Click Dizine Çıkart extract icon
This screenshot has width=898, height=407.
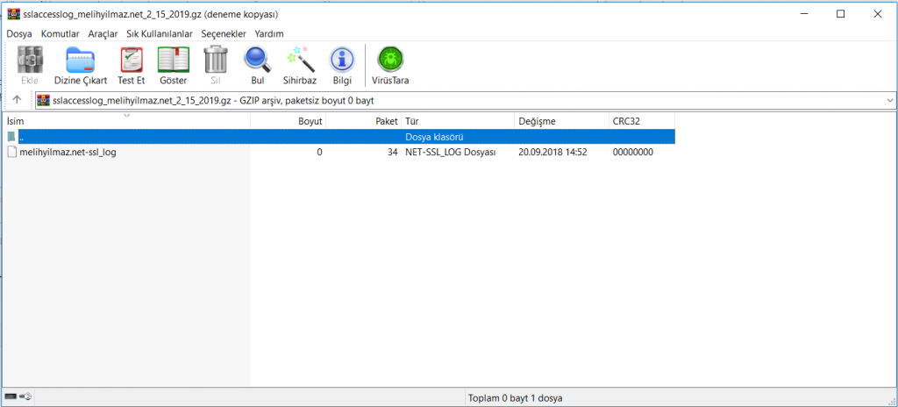click(x=86, y=65)
